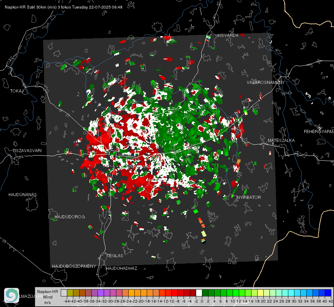Click the road number 35 label in the lower-left
The image size is (334, 307).
click(x=4, y=241)
